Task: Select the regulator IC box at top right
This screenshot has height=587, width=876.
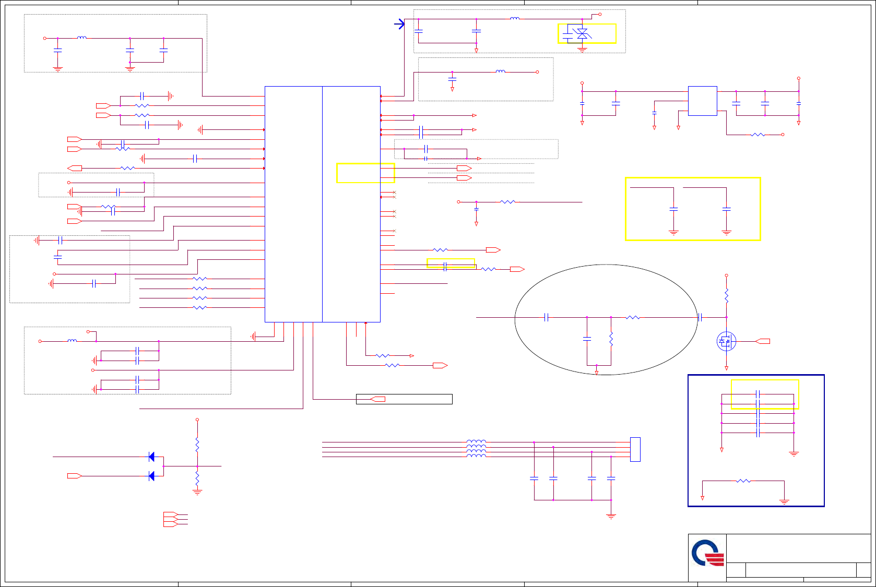Action: click(x=702, y=101)
